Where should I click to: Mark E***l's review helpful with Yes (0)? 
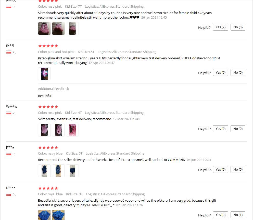point(220,73)
